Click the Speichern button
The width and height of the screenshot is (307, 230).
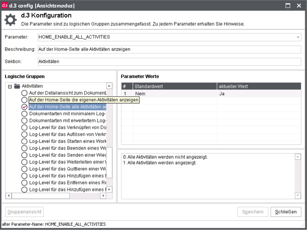pyautogui.click(x=253, y=212)
